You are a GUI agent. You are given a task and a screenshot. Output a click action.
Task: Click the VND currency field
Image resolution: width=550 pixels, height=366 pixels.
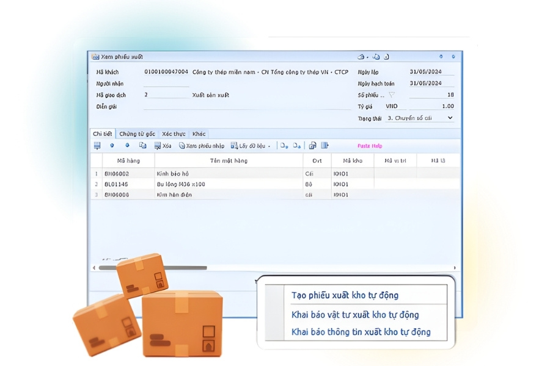pyautogui.click(x=395, y=106)
